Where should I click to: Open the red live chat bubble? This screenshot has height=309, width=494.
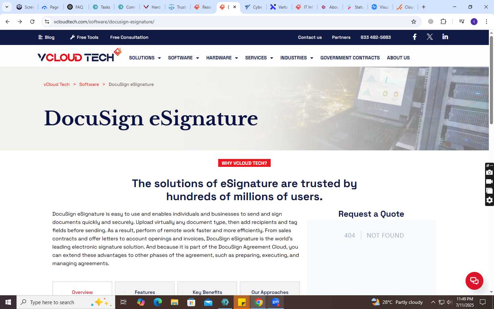click(x=474, y=281)
